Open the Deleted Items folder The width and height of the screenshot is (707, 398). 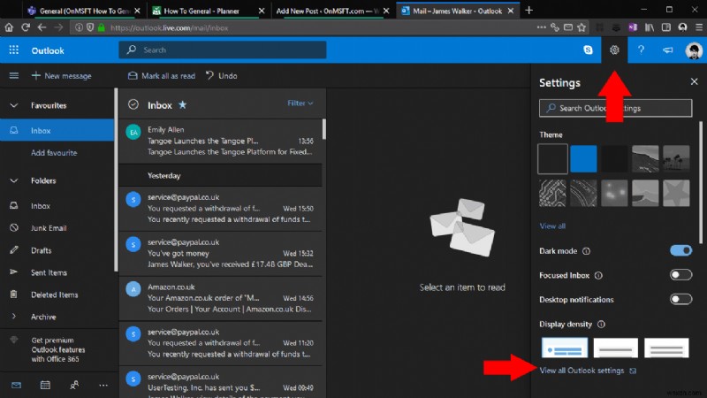(x=54, y=295)
